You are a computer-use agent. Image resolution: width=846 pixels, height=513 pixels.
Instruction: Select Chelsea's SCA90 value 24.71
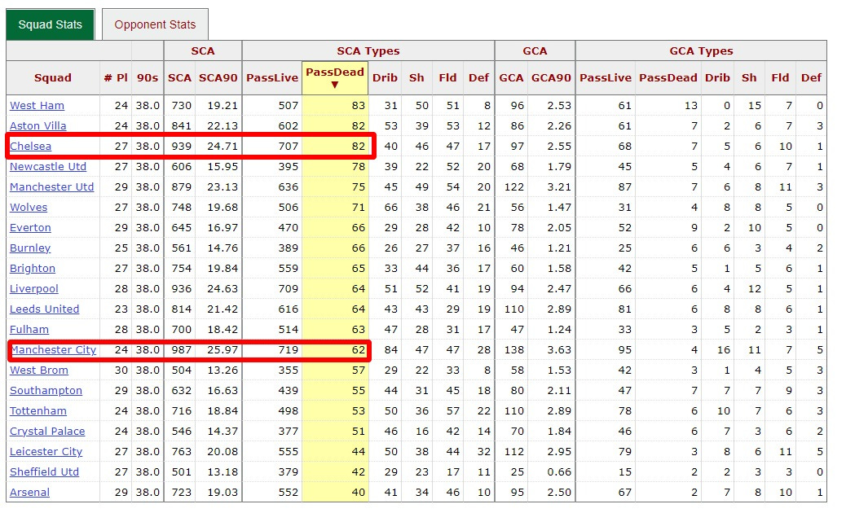[x=223, y=146]
